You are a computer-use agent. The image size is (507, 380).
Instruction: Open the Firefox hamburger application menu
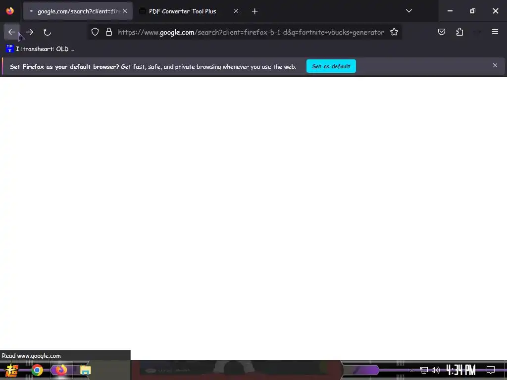(x=495, y=32)
